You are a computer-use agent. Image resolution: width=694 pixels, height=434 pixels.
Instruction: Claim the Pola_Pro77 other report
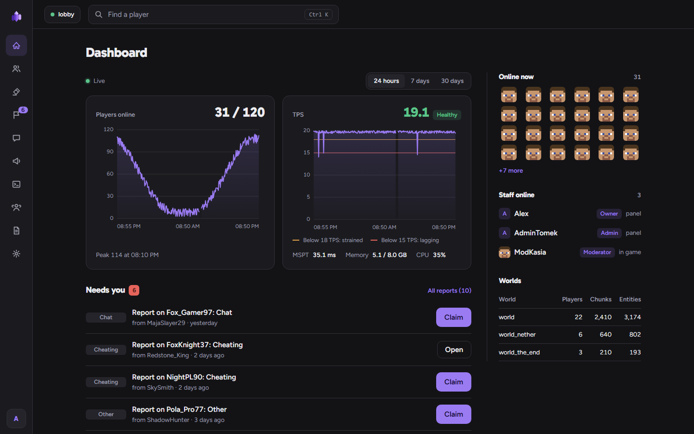[454, 414]
